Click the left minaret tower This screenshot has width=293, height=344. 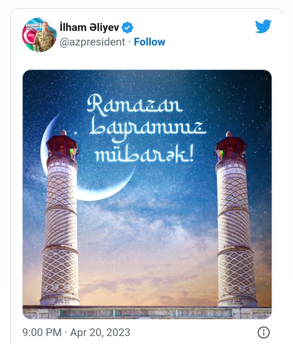(60, 219)
